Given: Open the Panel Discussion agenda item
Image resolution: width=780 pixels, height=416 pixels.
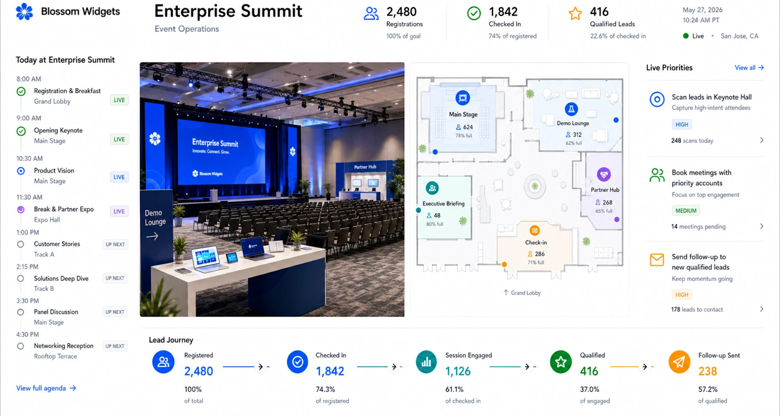Looking at the screenshot, I should [x=72, y=317].
